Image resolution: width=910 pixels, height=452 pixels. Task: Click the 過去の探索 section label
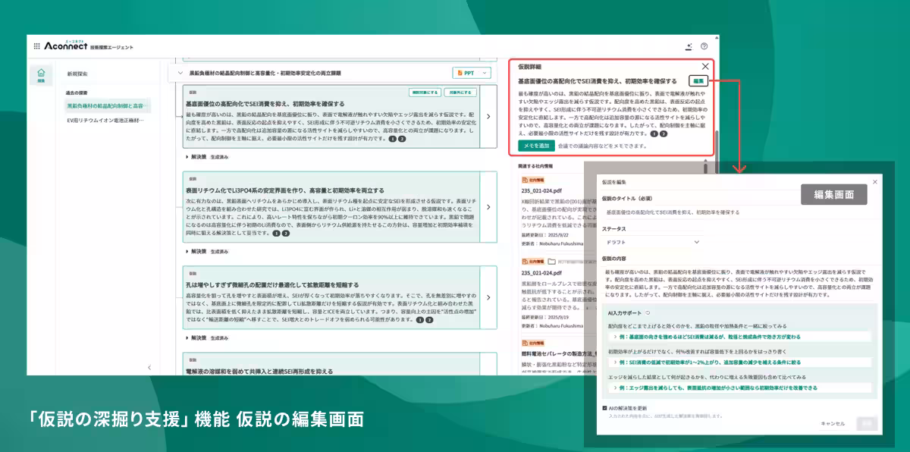coord(75,93)
